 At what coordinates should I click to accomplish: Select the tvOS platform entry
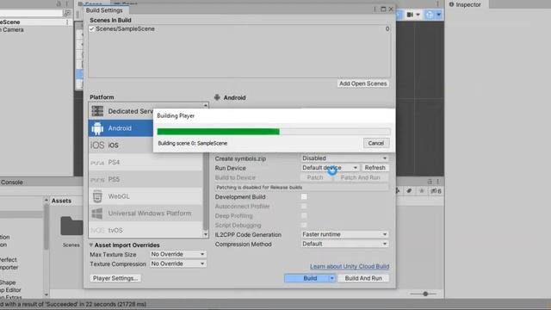click(145, 230)
